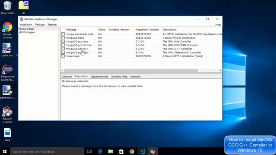Image resolution: width=276 pixels, height=155 pixels.
Task: Open the paint.net desktop shortcut
Action: pyautogui.click(x=7, y=50)
